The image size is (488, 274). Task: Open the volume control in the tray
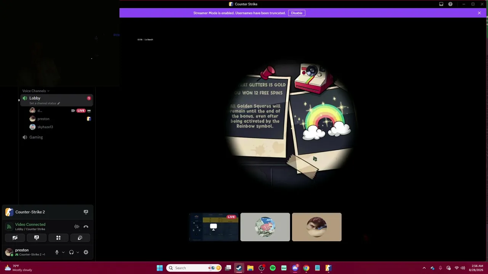463,268
